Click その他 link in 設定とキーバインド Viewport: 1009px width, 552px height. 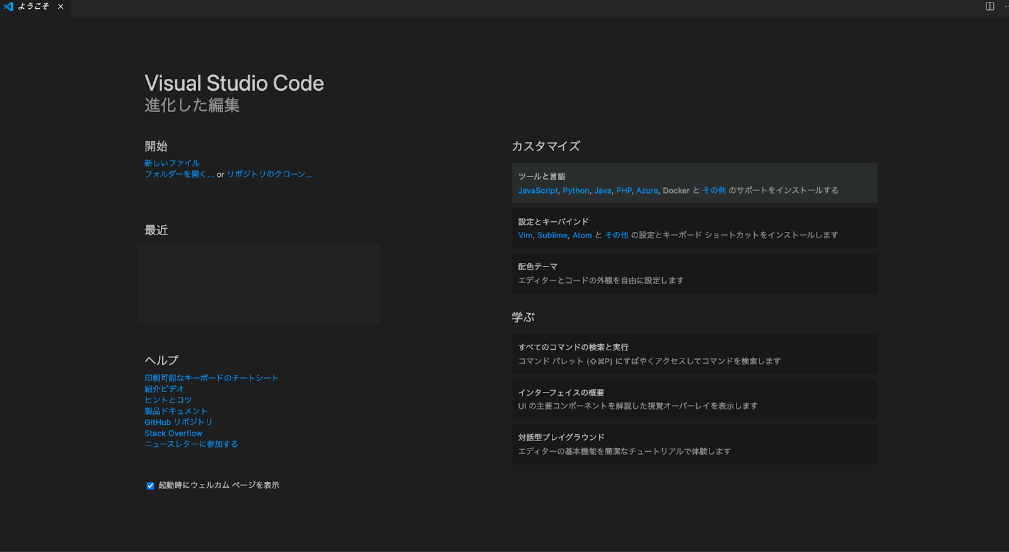(617, 235)
